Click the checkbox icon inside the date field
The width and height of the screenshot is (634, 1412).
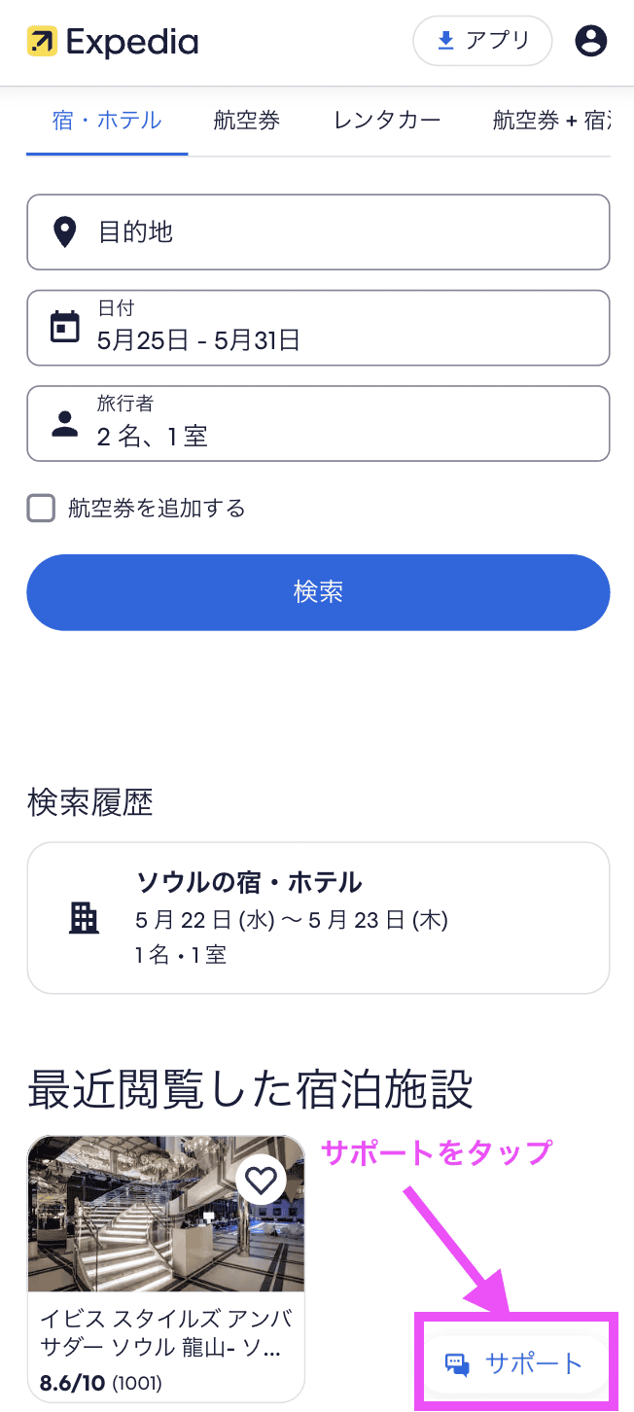coord(64,327)
